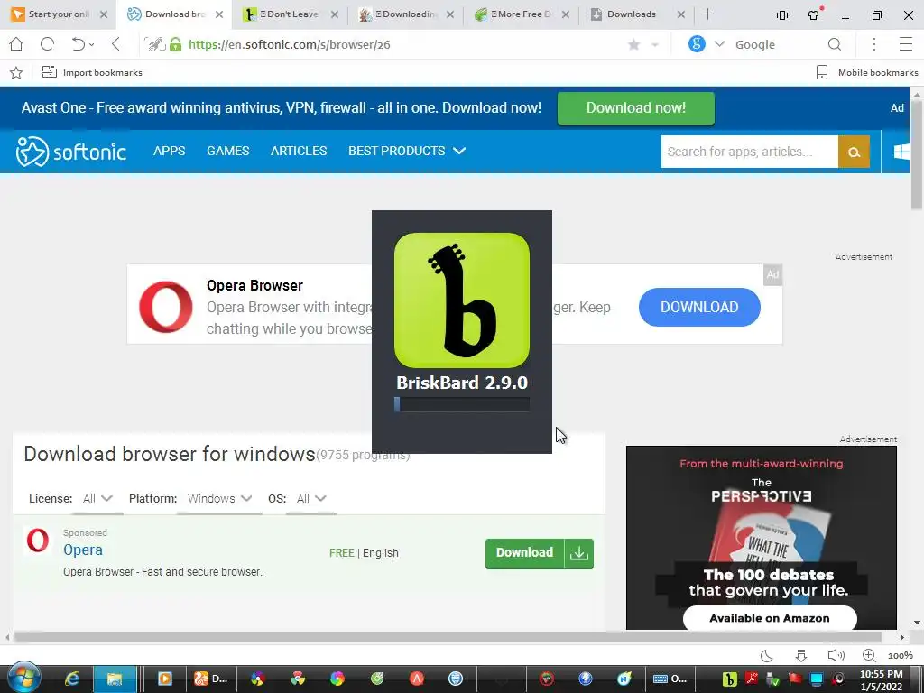This screenshot has height=693, width=924.
Task: Click the orange Softonic search button
Action: 854,152
